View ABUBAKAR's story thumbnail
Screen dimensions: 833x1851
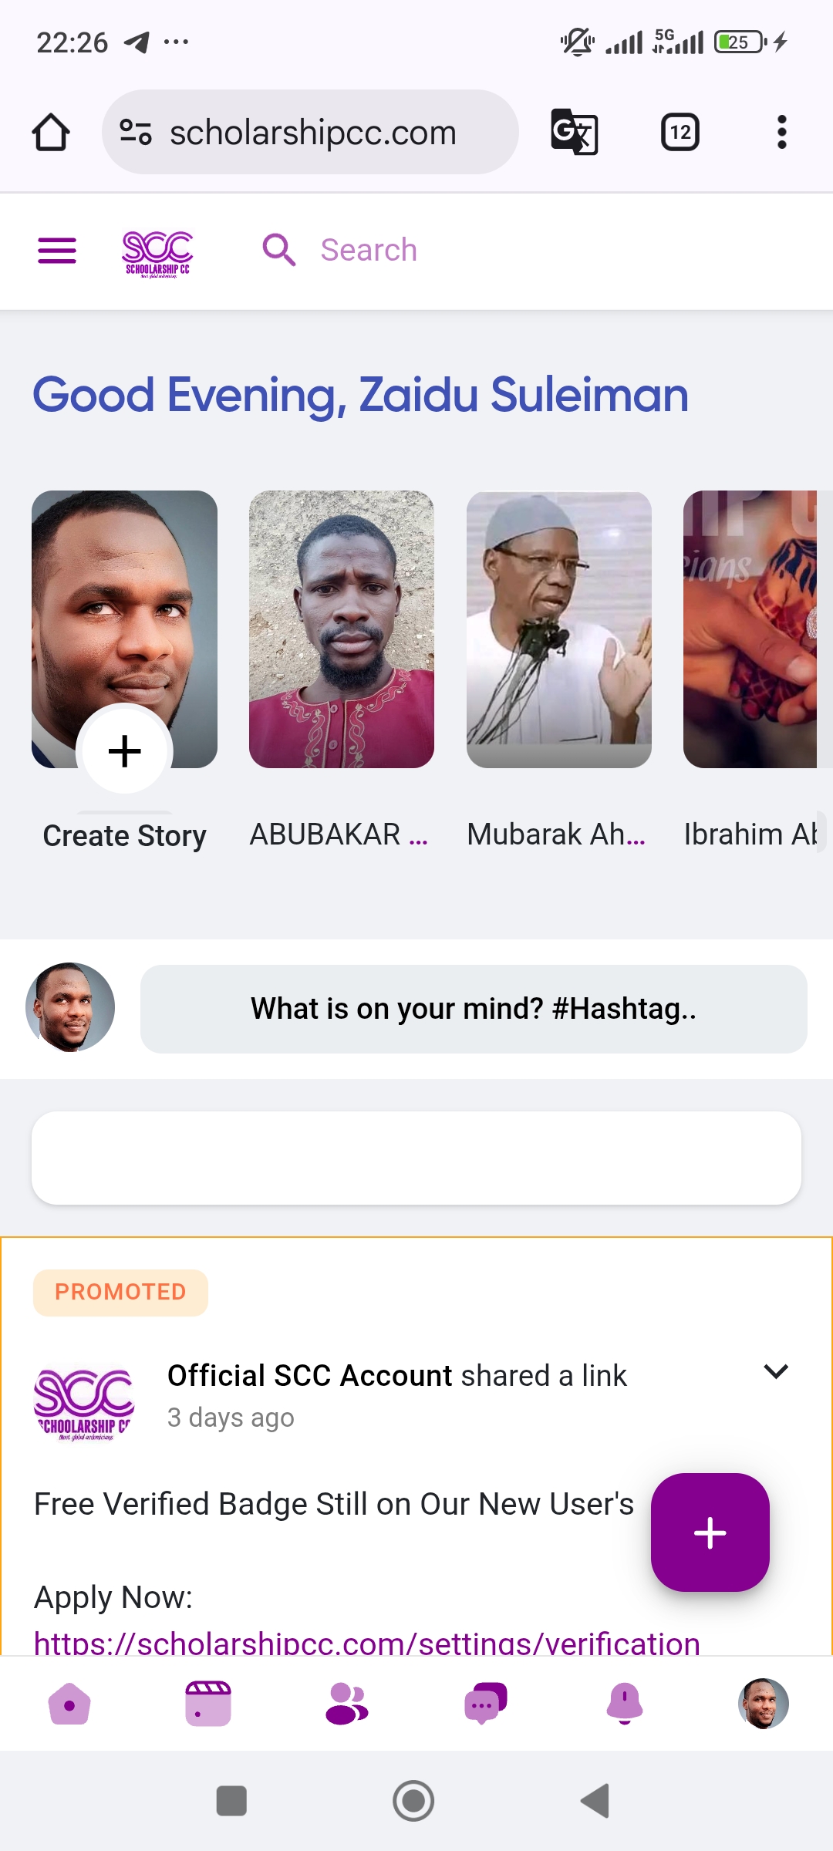point(341,629)
